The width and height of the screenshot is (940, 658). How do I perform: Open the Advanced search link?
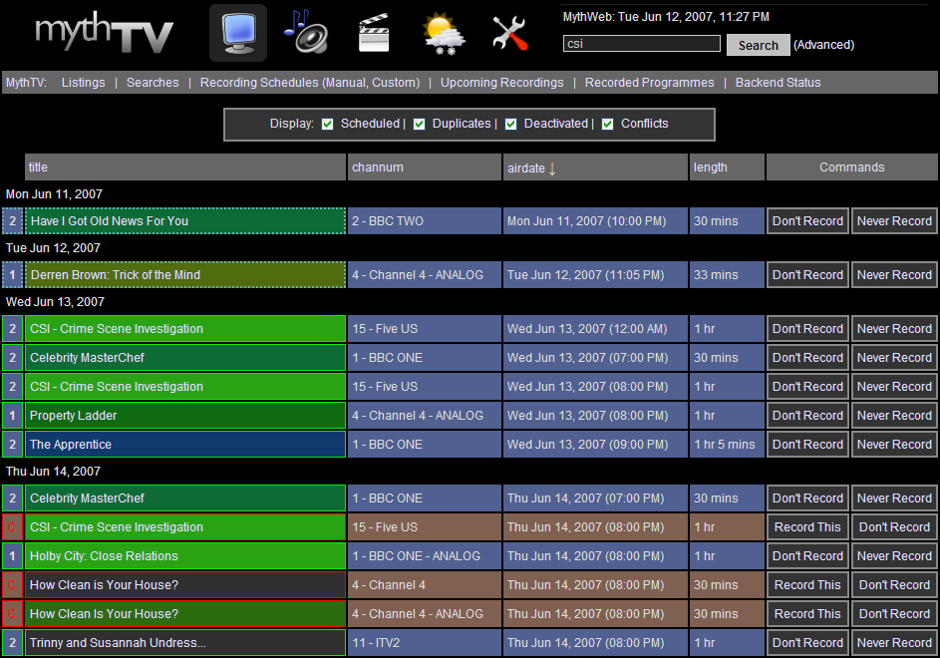(823, 45)
